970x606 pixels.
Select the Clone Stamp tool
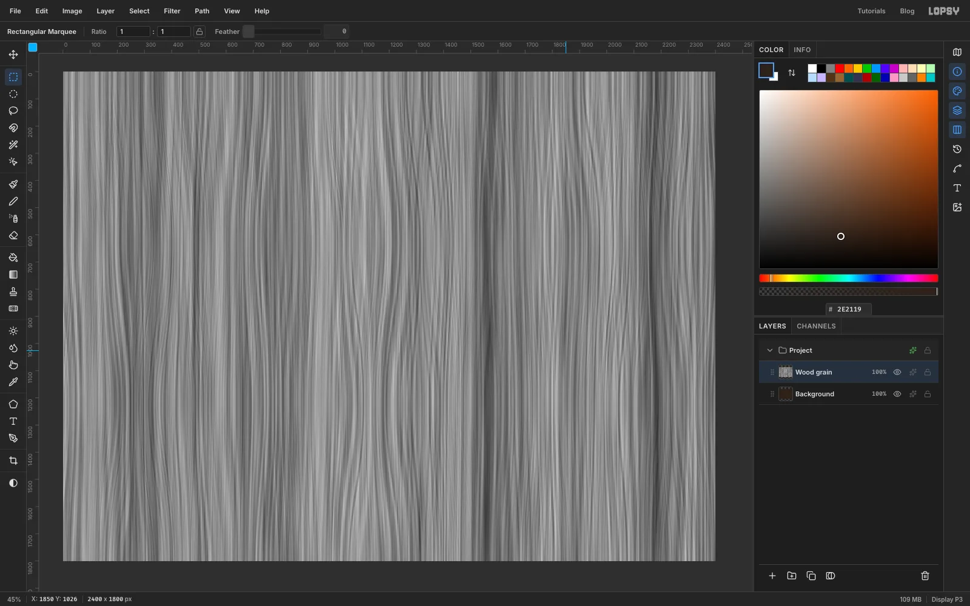(x=13, y=291)
